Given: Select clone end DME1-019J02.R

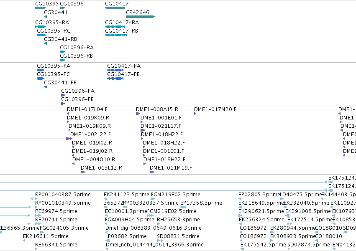Looking at the screenshot, I should click(x=92, y=152).
